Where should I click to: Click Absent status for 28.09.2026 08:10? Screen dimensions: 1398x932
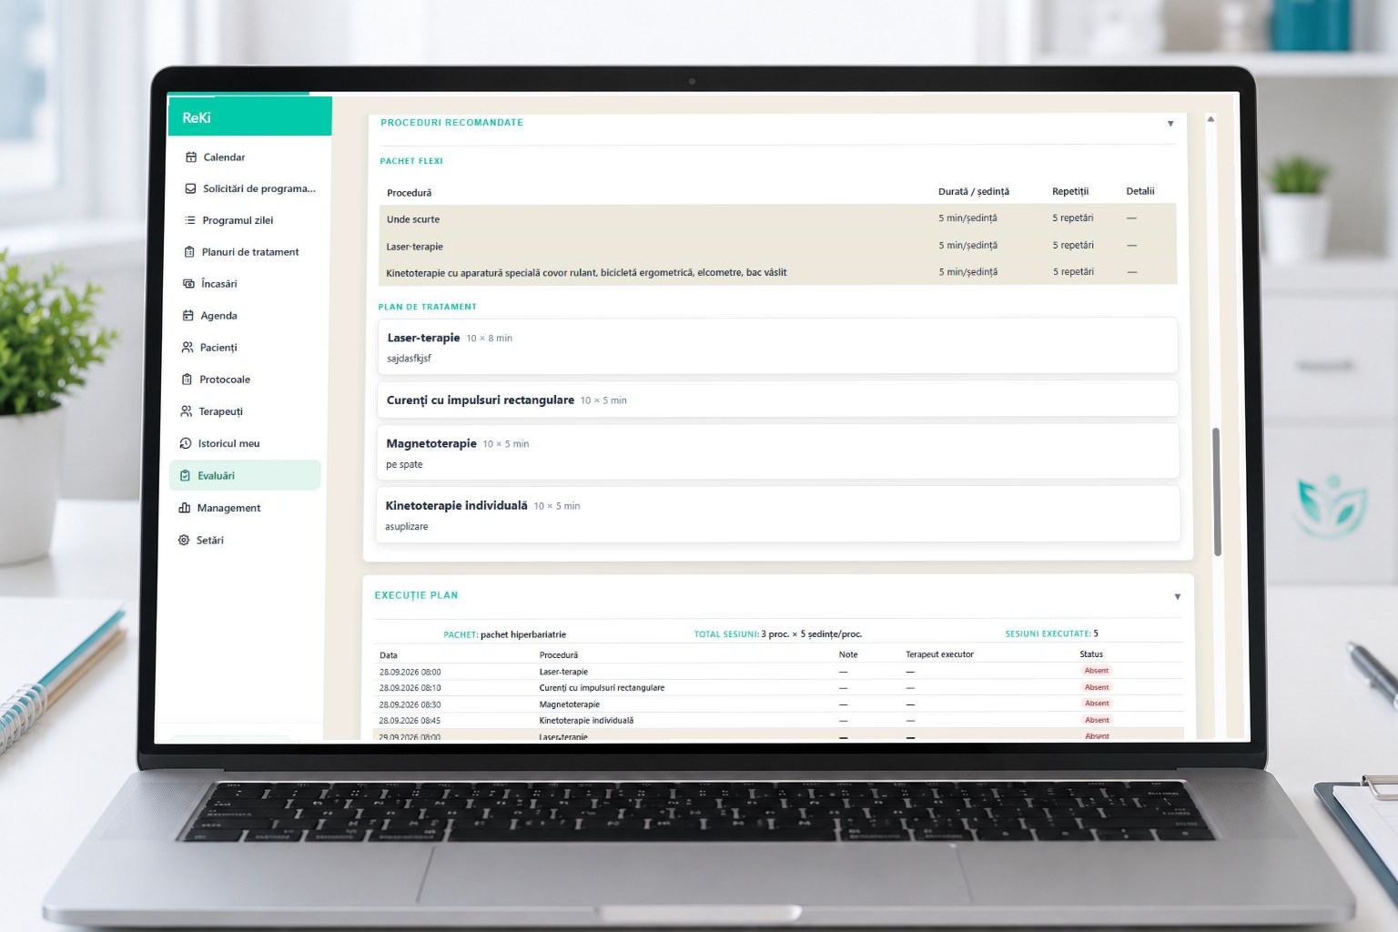tap(1096, 687)
